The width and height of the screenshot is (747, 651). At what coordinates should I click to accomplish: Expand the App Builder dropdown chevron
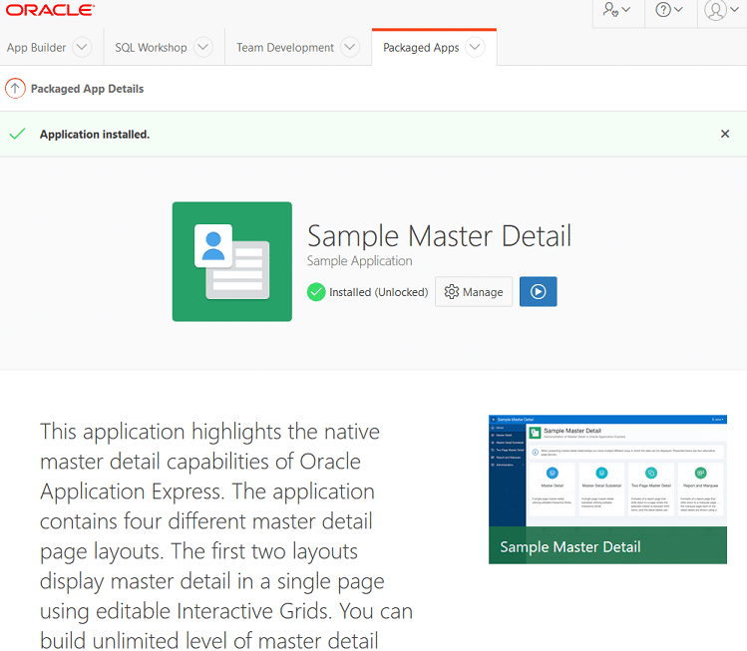[x=82, y=47]
